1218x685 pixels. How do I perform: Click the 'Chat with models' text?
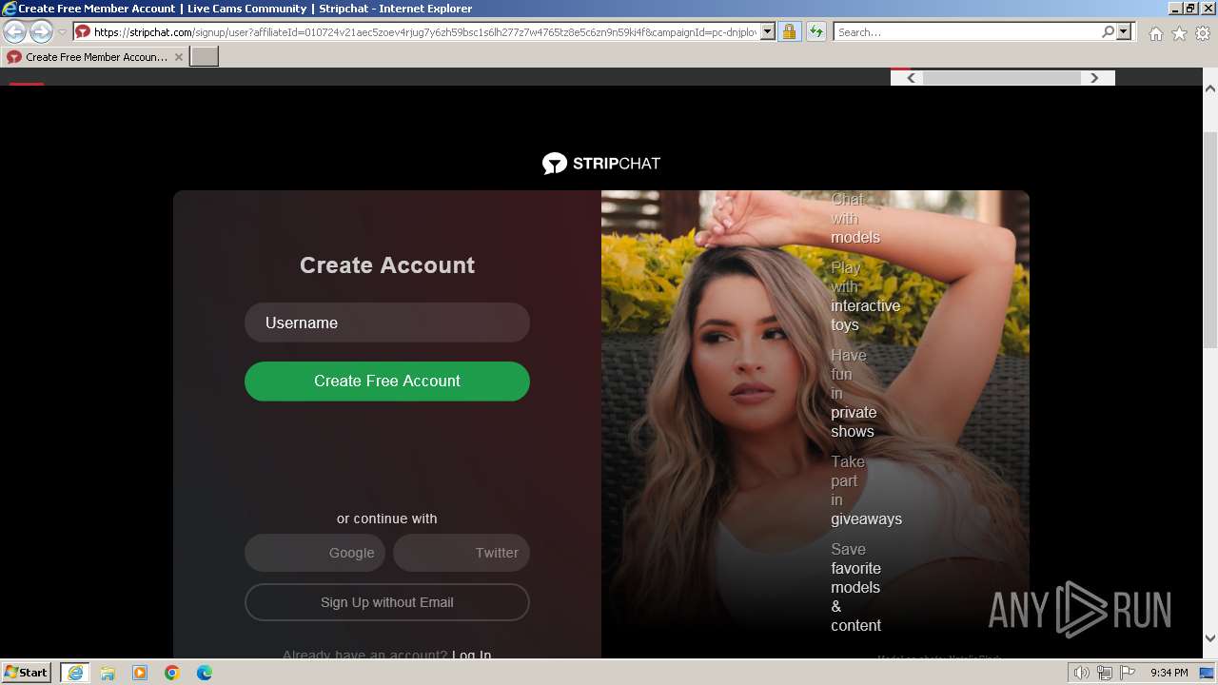[855, 218]
